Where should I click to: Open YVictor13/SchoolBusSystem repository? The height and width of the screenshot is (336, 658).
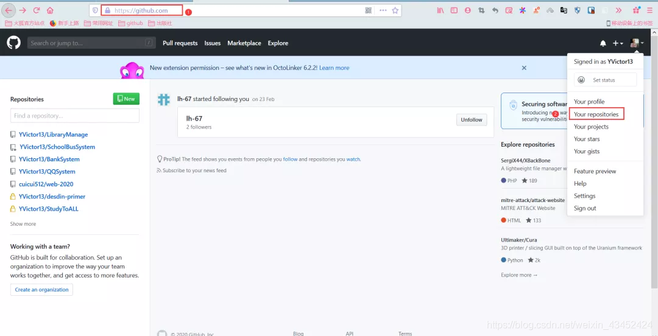[x=57, y=147]
